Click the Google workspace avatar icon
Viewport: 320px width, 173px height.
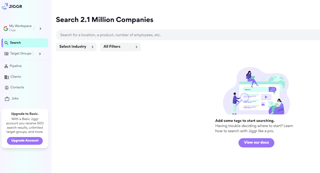click(x=6, y=29)
